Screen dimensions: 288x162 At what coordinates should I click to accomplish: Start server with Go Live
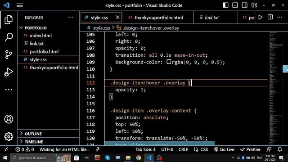point(224,149)
